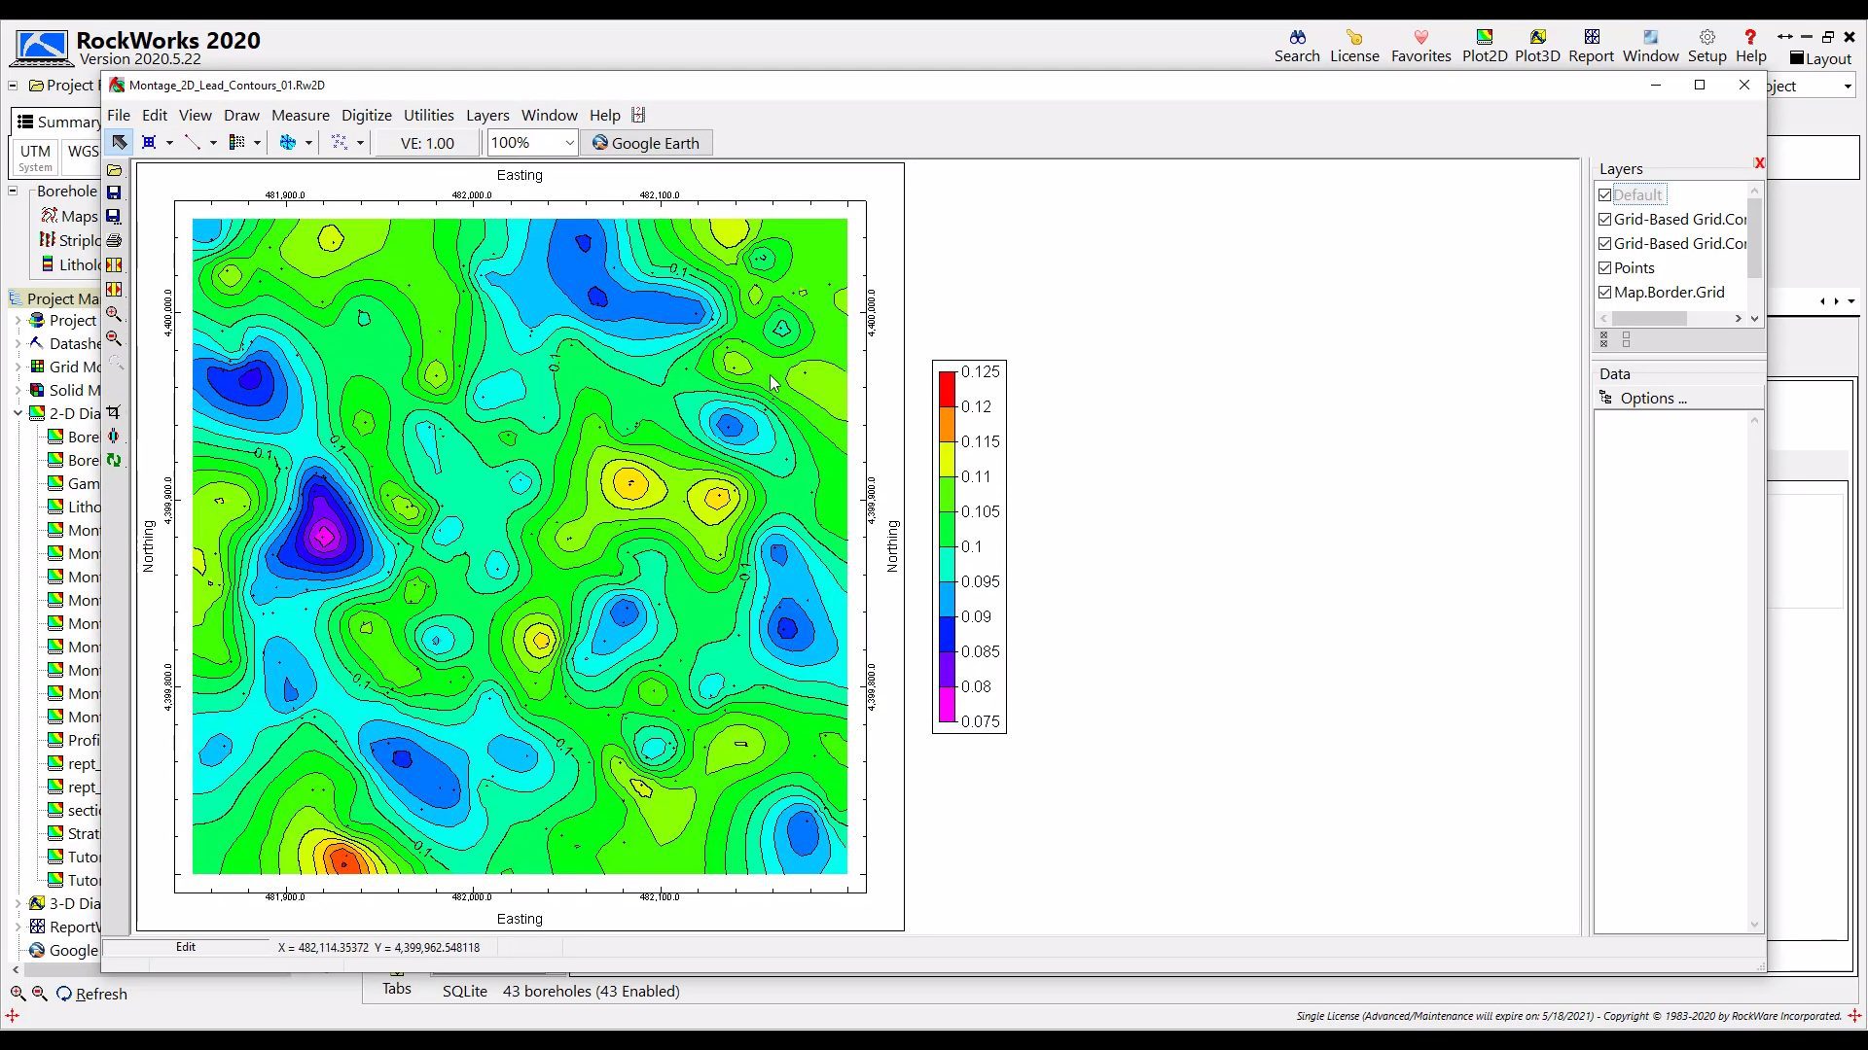Click the help icon beside Help menu

pos(638,115)
